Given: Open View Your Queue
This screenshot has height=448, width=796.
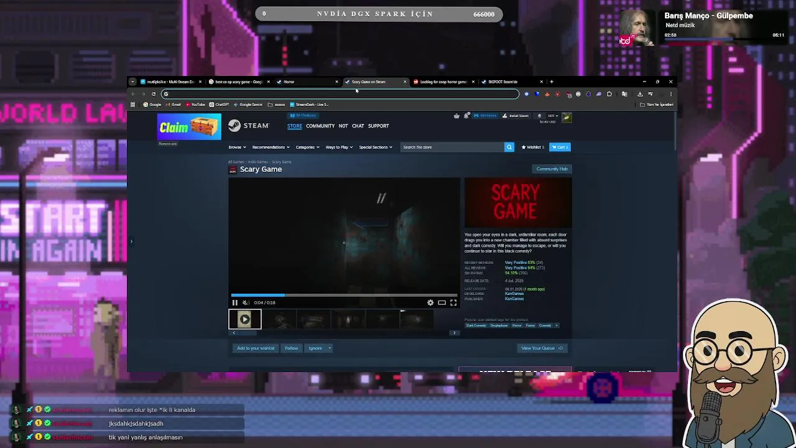Looking at the screenshot, I should tap(542, 348).
